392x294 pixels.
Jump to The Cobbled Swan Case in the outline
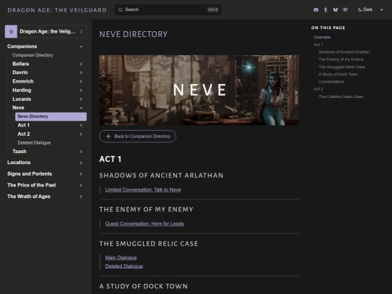[x=340, y=97]
